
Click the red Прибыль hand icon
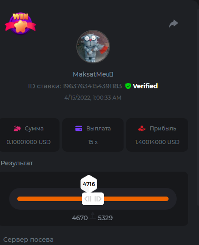coord(142,129)
